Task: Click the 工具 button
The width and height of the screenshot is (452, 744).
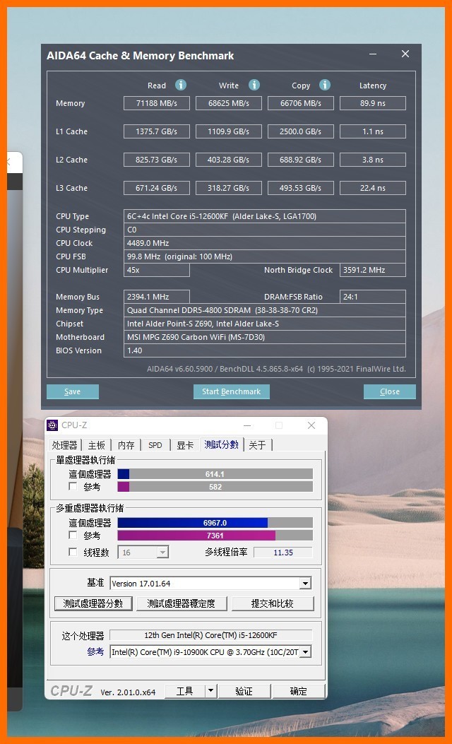Action: pyautogui.click(x=185, y=691)
